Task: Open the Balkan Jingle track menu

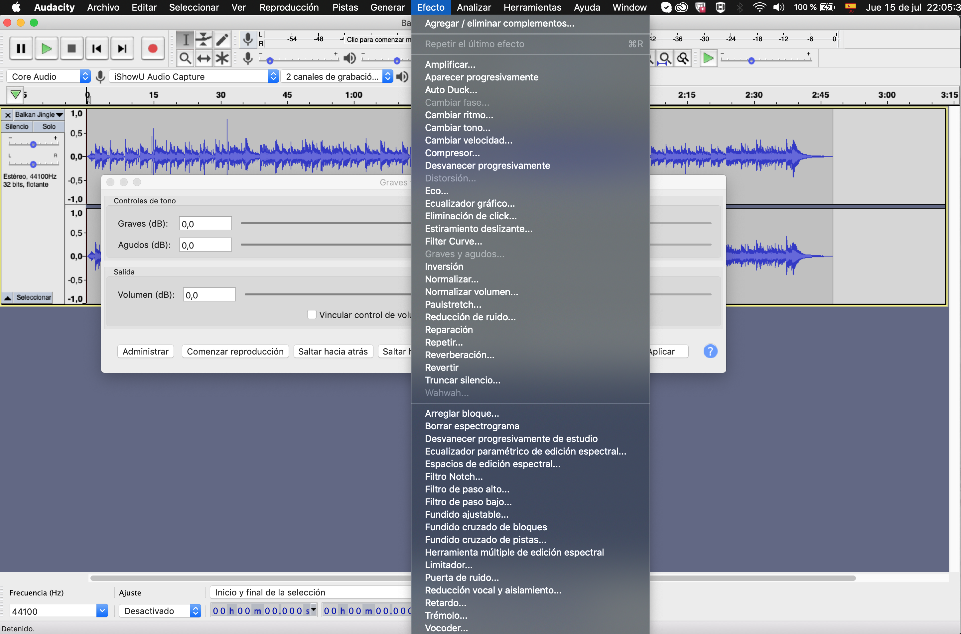Action: coord(39,115)
